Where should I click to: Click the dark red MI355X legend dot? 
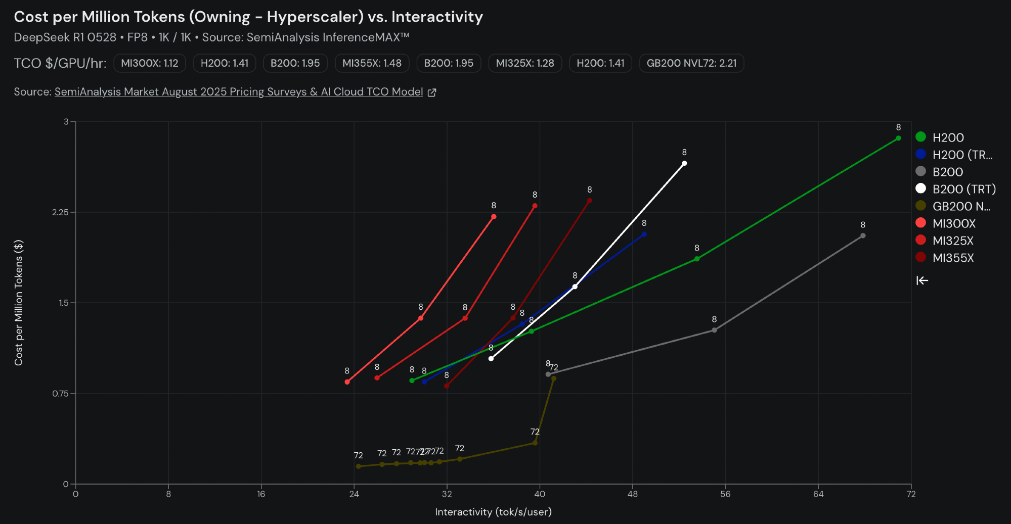coord(920,257)
